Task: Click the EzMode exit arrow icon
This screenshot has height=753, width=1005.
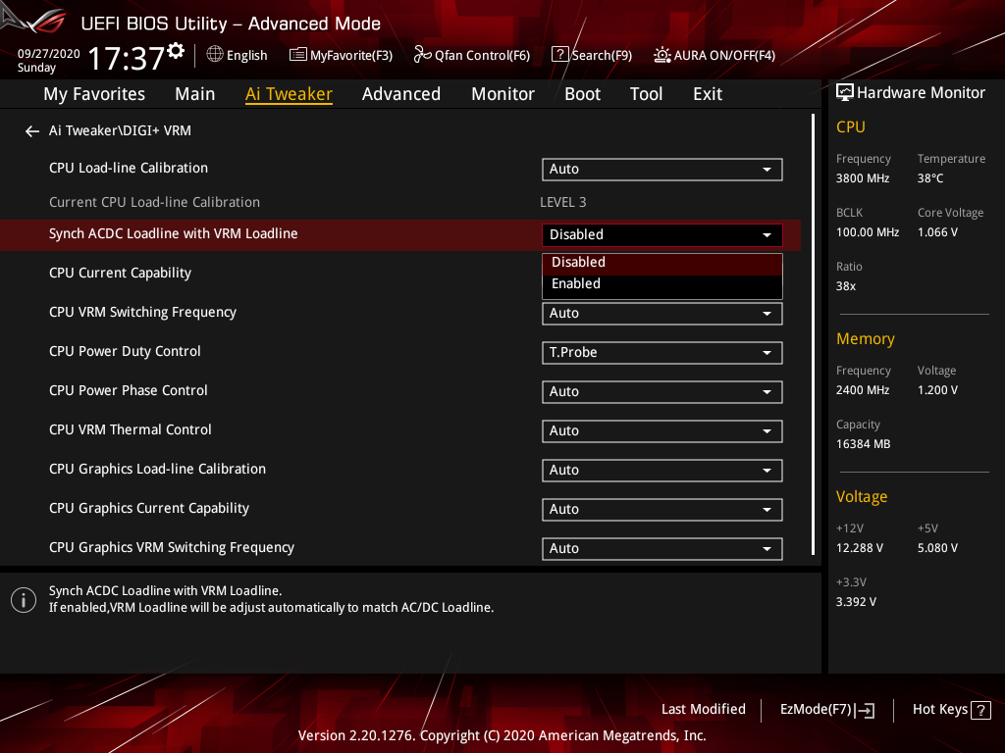Action: tap(865, 710)
